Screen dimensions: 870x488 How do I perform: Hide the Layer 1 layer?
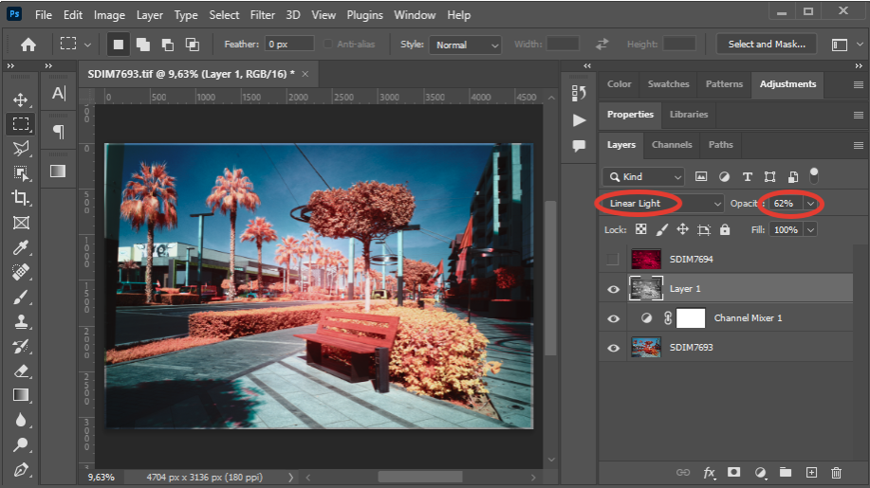pos(614,289)
